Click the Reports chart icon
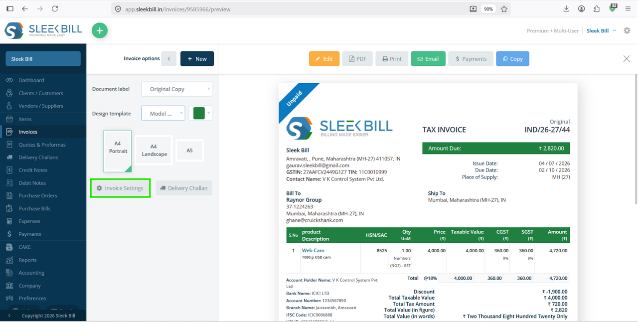638x322 pixels. (9, 260)
